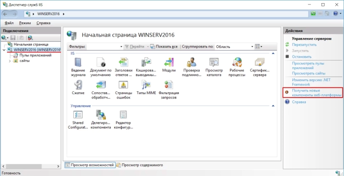Click Получить новые компоненты веб-платформы link
The width and height of the screenshot is (344, 176).
[x=317, y=93]
